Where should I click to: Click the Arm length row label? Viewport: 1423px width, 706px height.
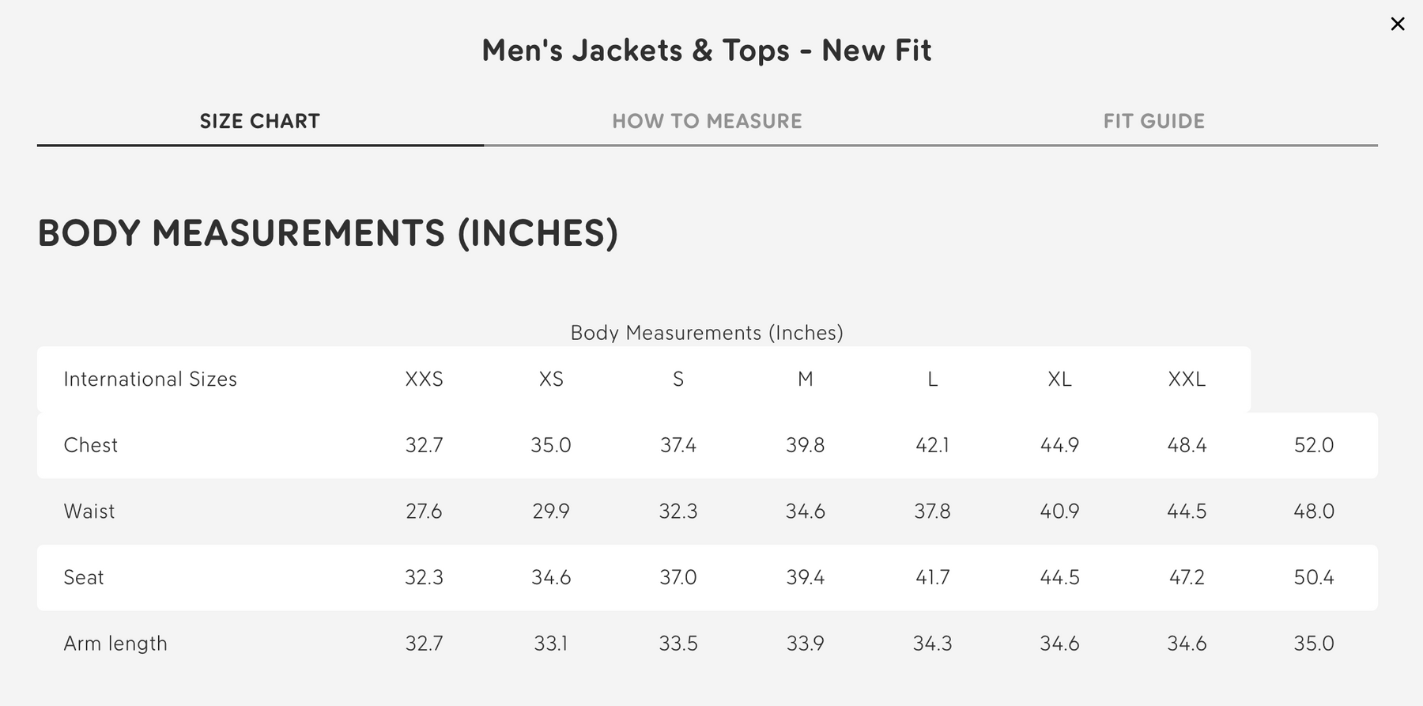point(115,644)
